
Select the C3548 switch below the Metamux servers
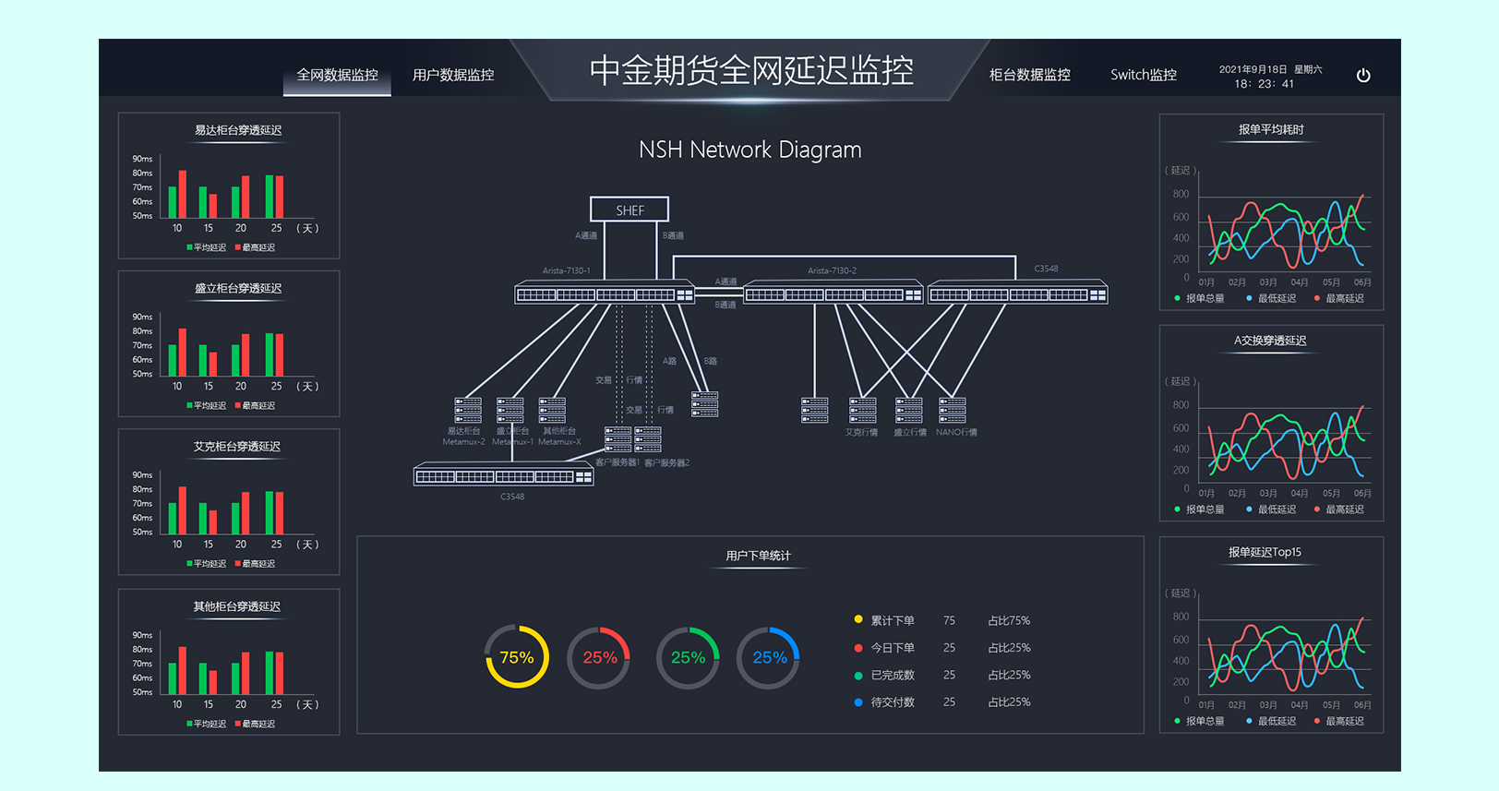(x=504, y=475)
